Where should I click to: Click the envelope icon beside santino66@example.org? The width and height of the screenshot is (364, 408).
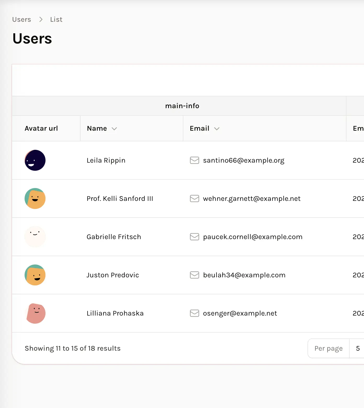click(194, 160)
